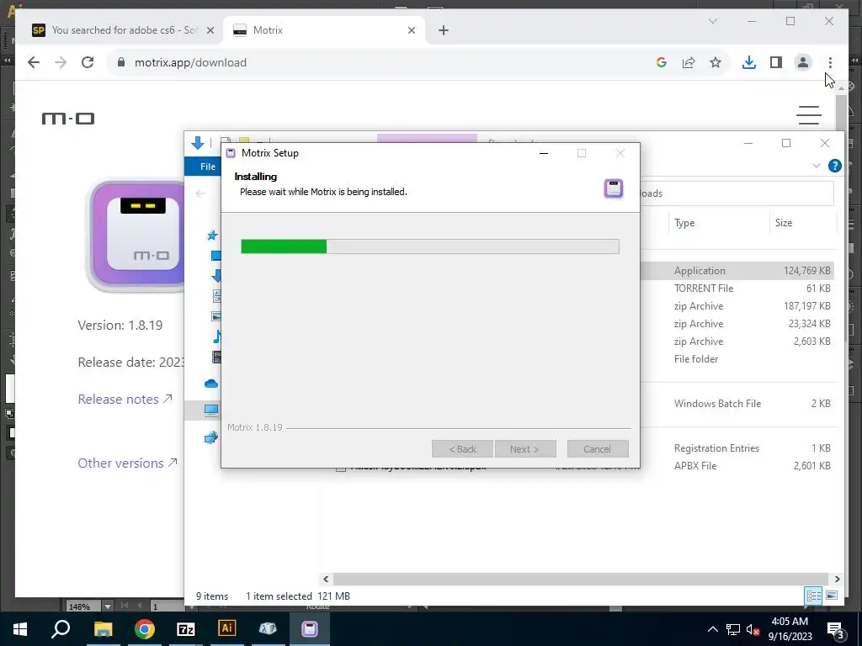Viewport: 862px width, 646px height.
Task: Click the address bar URL
Action: (190, 62)
